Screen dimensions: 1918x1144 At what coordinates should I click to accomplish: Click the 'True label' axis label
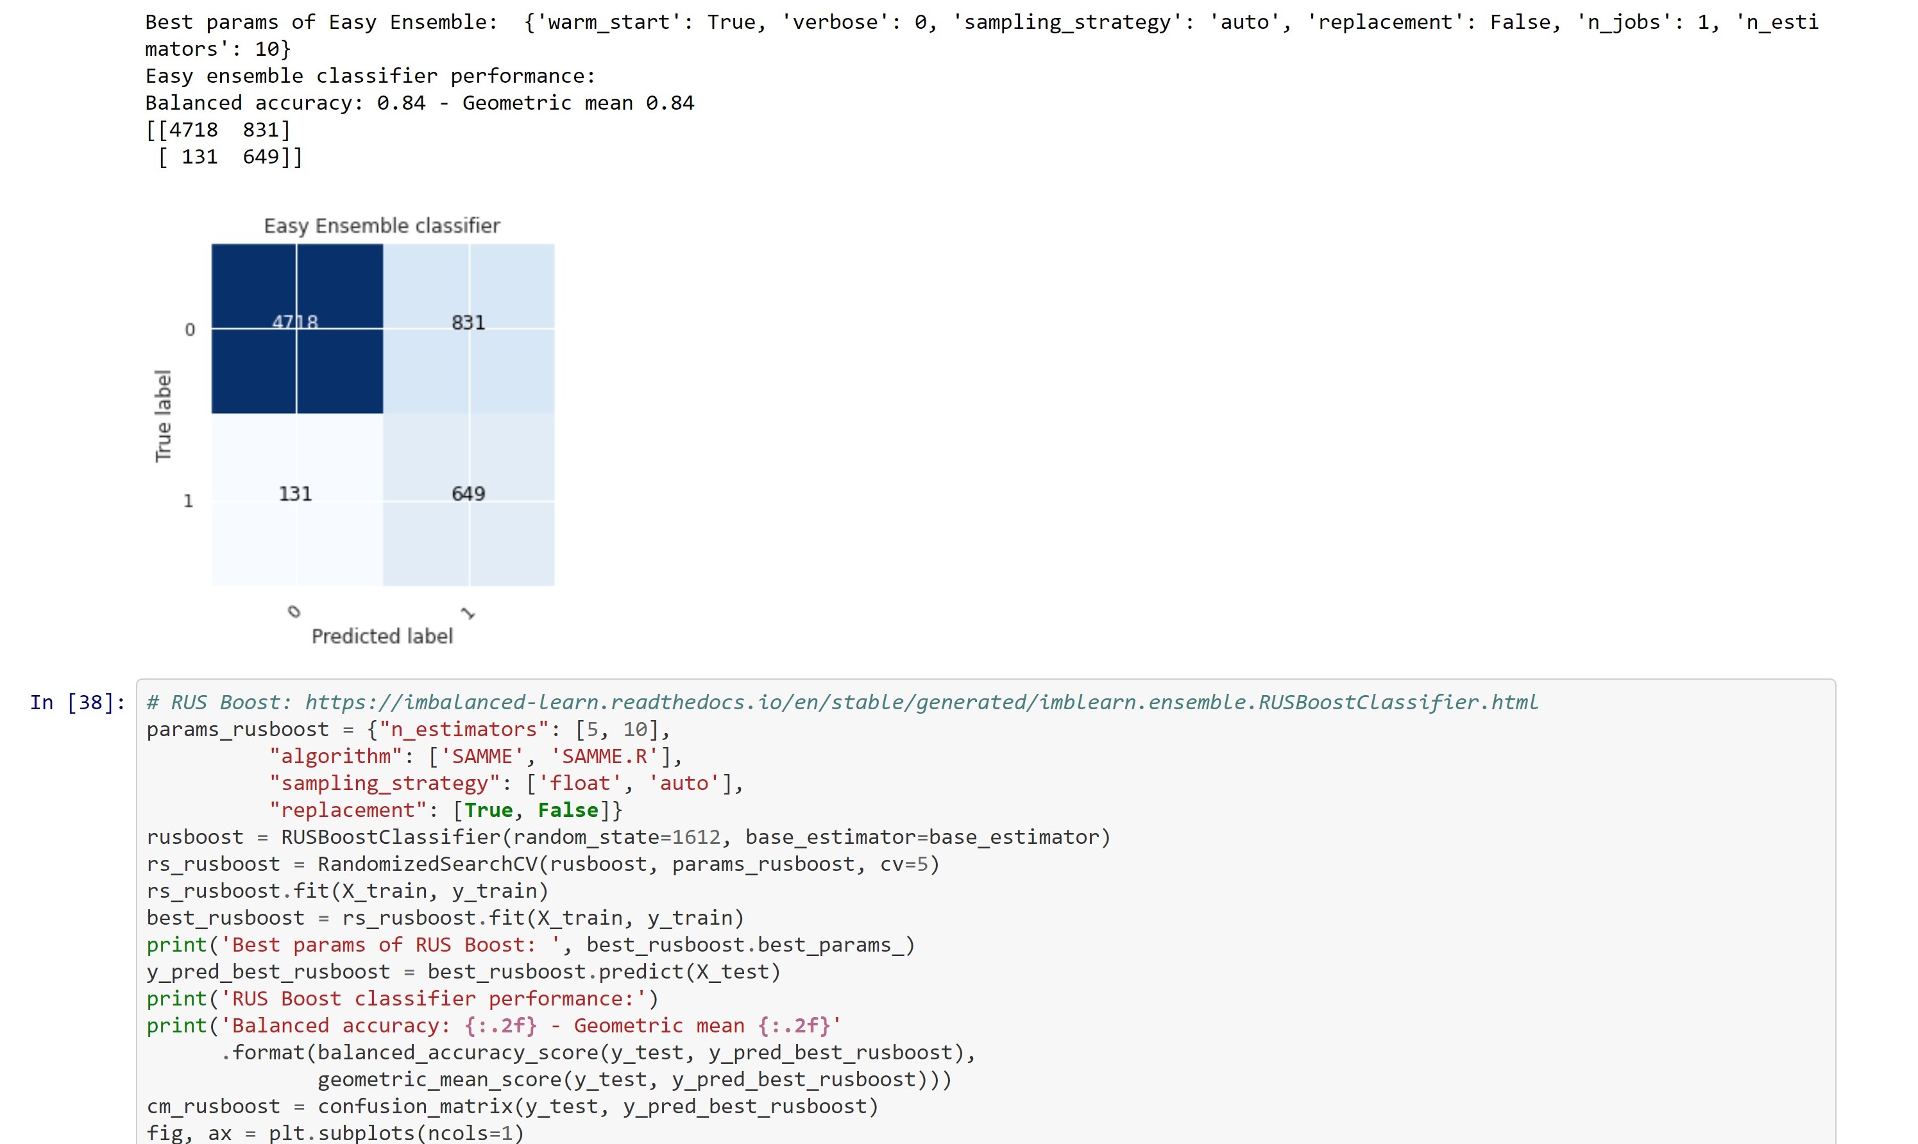tap(164, 416)
